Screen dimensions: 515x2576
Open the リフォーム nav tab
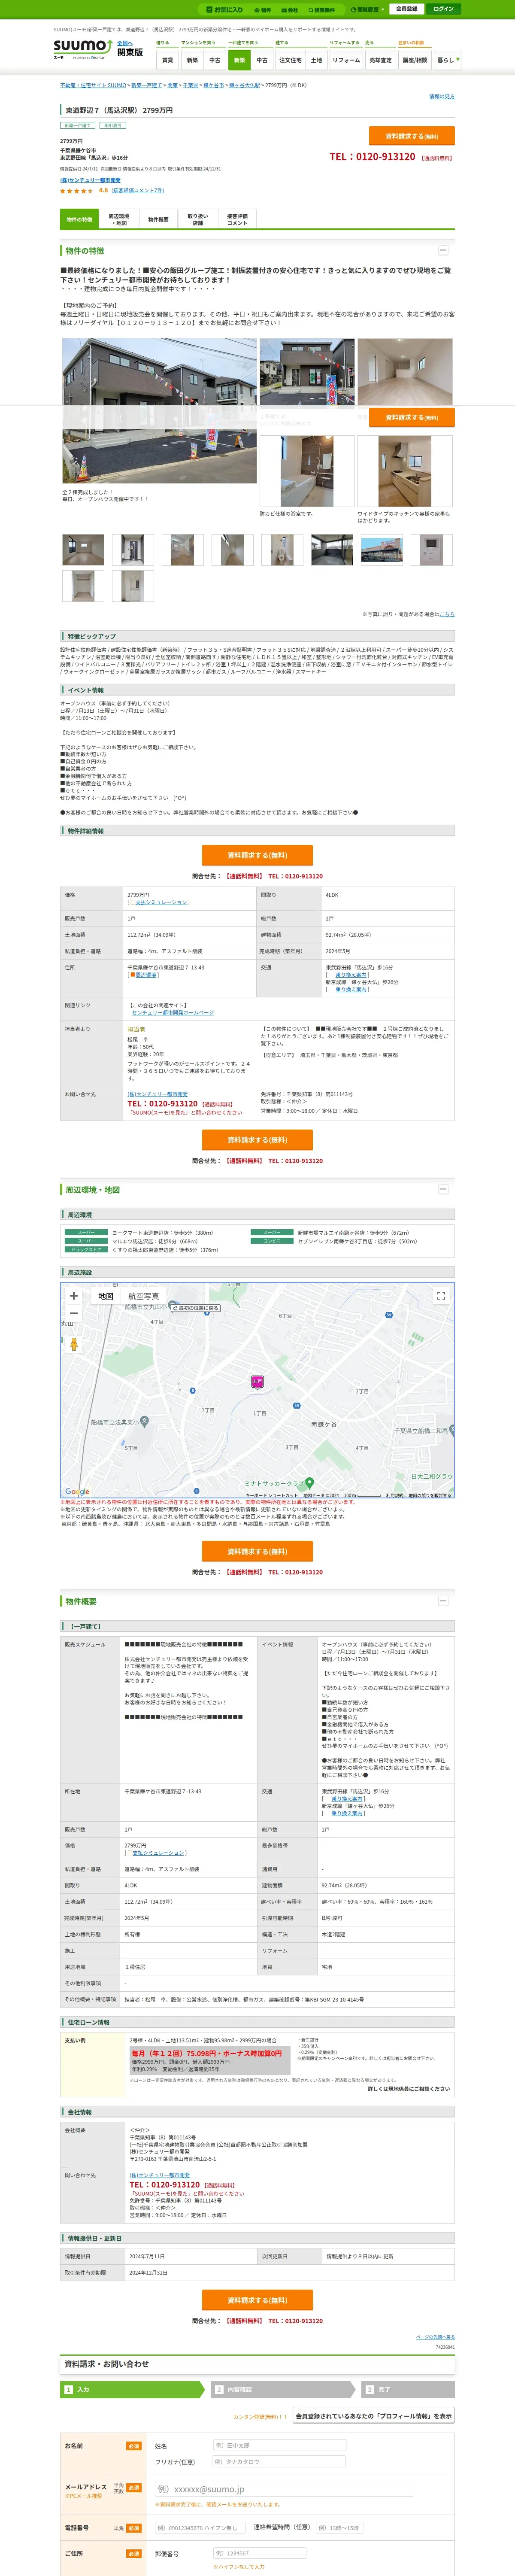click(346, 60)
